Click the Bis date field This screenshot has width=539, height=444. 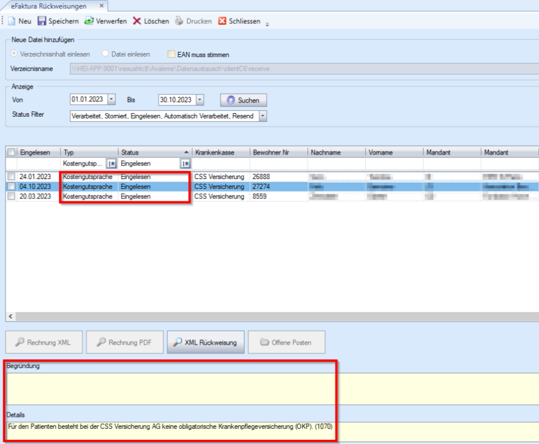click(x=177, y=100)
